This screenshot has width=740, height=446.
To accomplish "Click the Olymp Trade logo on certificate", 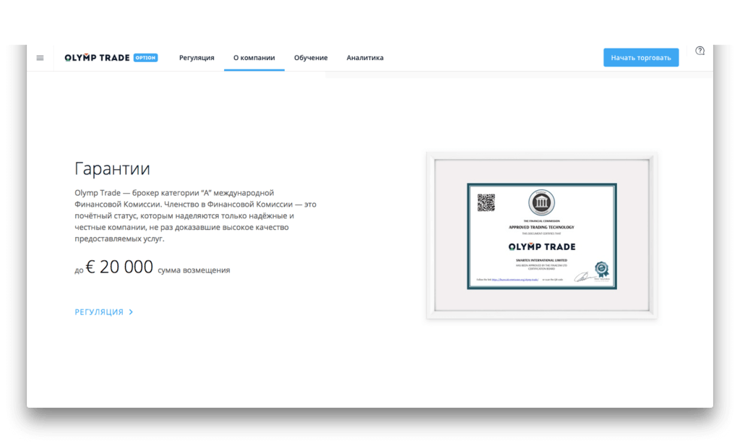I will [x=541, y=246].
